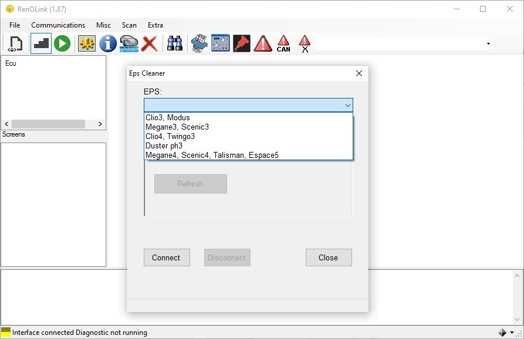
Task: Open the Communications menu
Action: (58, 25)
